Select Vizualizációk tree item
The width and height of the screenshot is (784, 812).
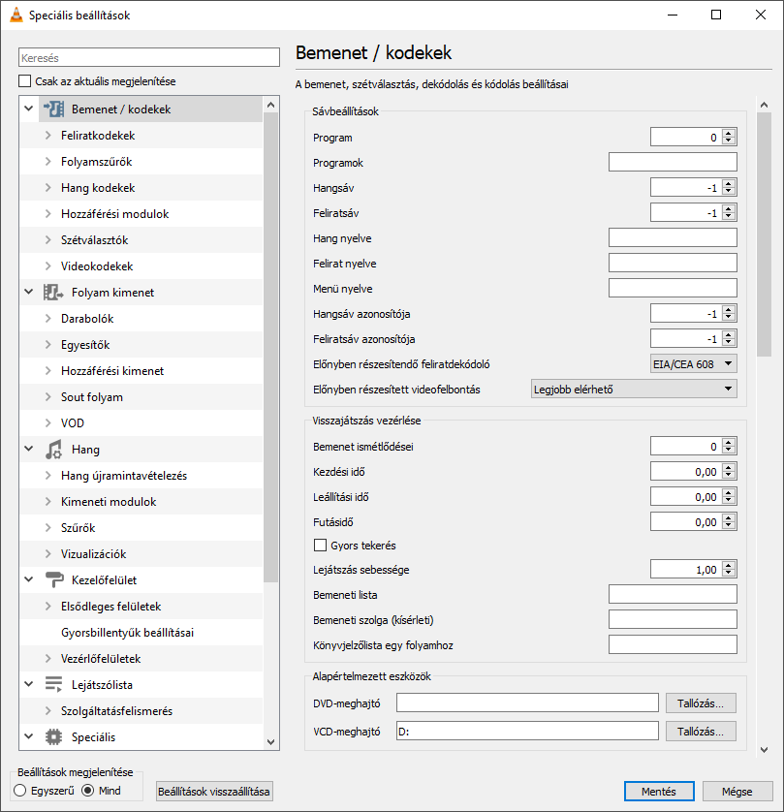[x=94, y=554]
